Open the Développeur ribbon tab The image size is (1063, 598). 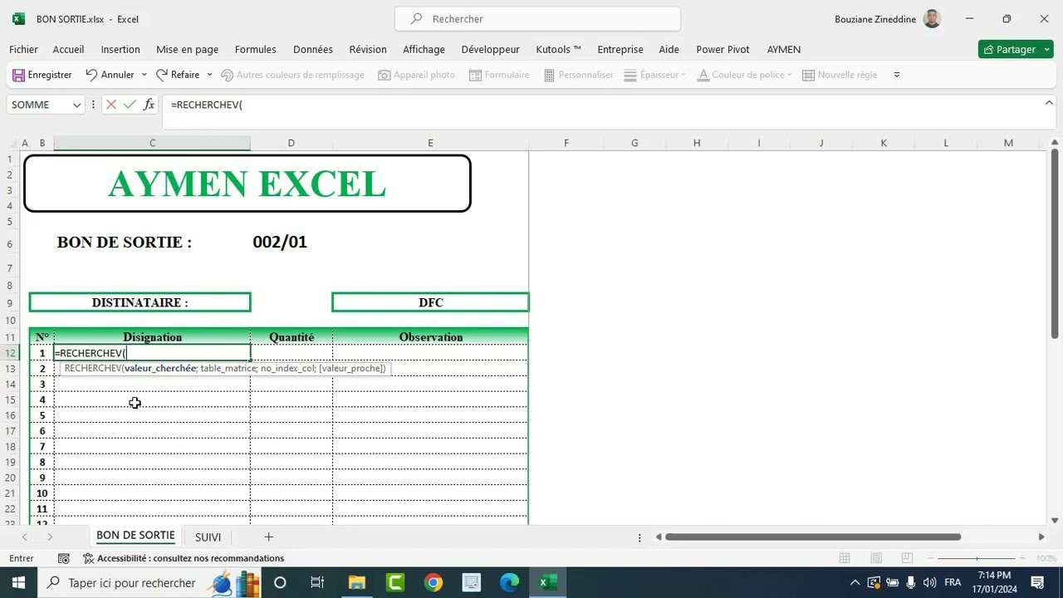click(x=491, y=50)
